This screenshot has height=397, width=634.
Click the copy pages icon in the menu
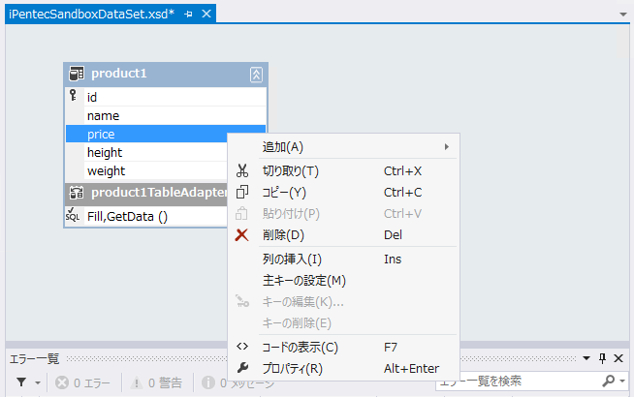pos(242,192)
